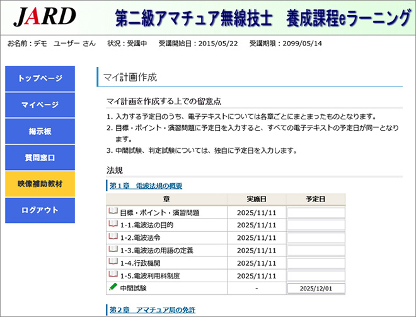Open the 第1章 電波法規の概要 link
The height and width of the screenshot is (317, 416).
coord(146,186)
